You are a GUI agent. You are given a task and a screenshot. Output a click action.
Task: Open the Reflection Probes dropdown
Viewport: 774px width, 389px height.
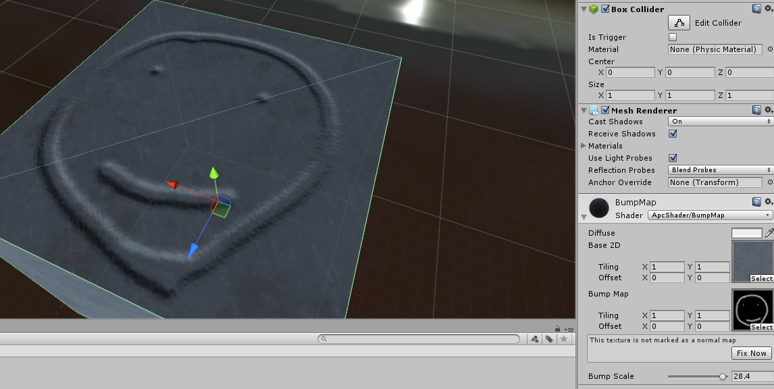[x=720, y=170]
